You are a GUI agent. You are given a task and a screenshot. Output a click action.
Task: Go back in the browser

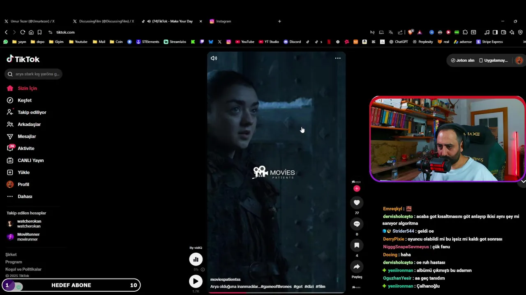pyautogui.click(x=6, y=32)
